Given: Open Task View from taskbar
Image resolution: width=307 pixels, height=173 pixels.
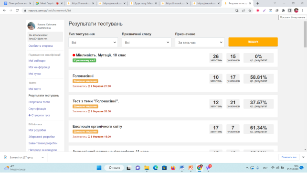Looking at the screenshot, I should click(x=128, y=168).
